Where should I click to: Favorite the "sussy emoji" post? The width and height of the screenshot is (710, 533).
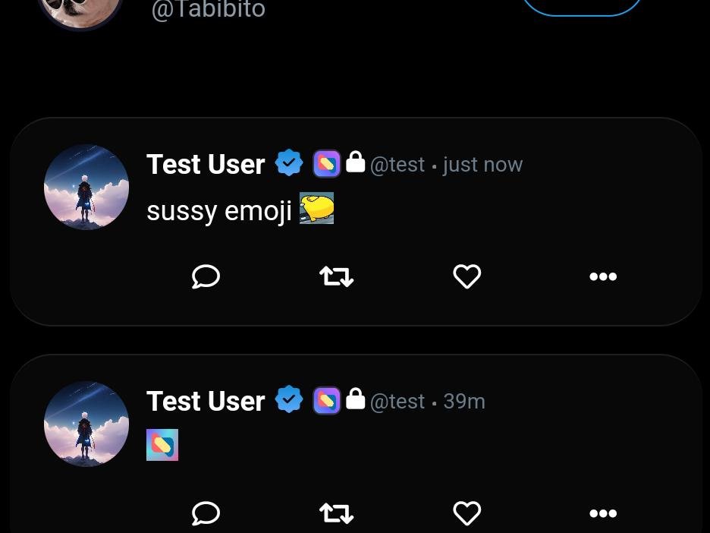click(467, 276)
